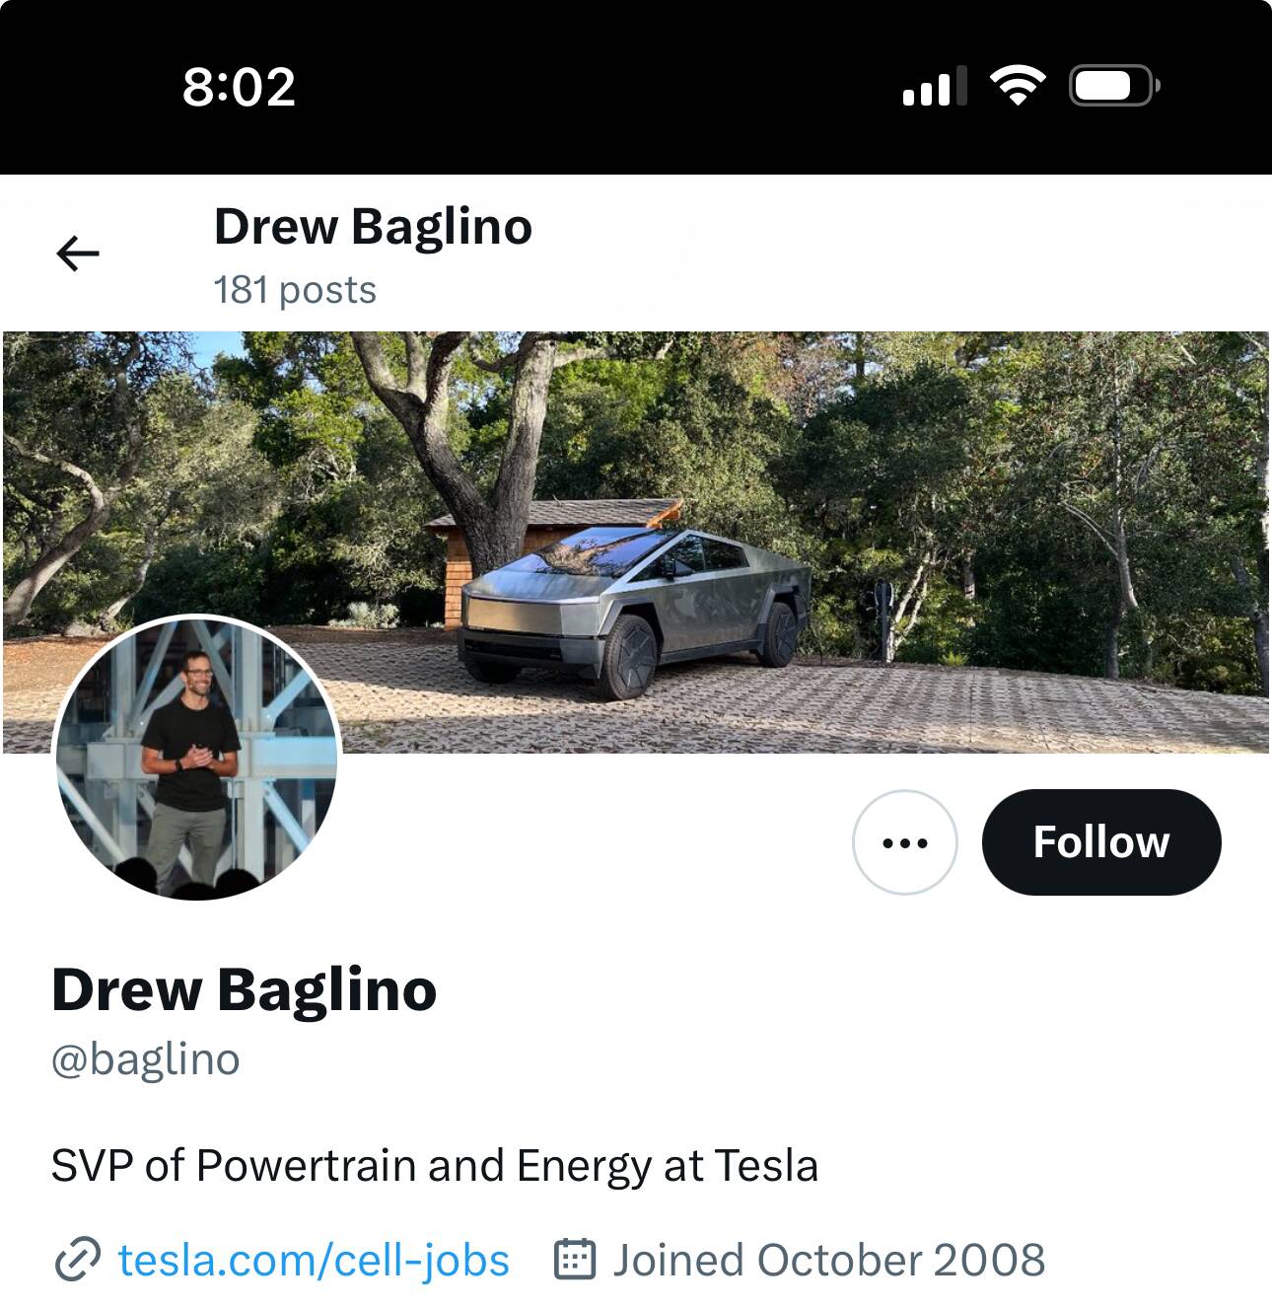
Task: Tap the 8:02 clock in status bar
Action: tap(239, 87)
